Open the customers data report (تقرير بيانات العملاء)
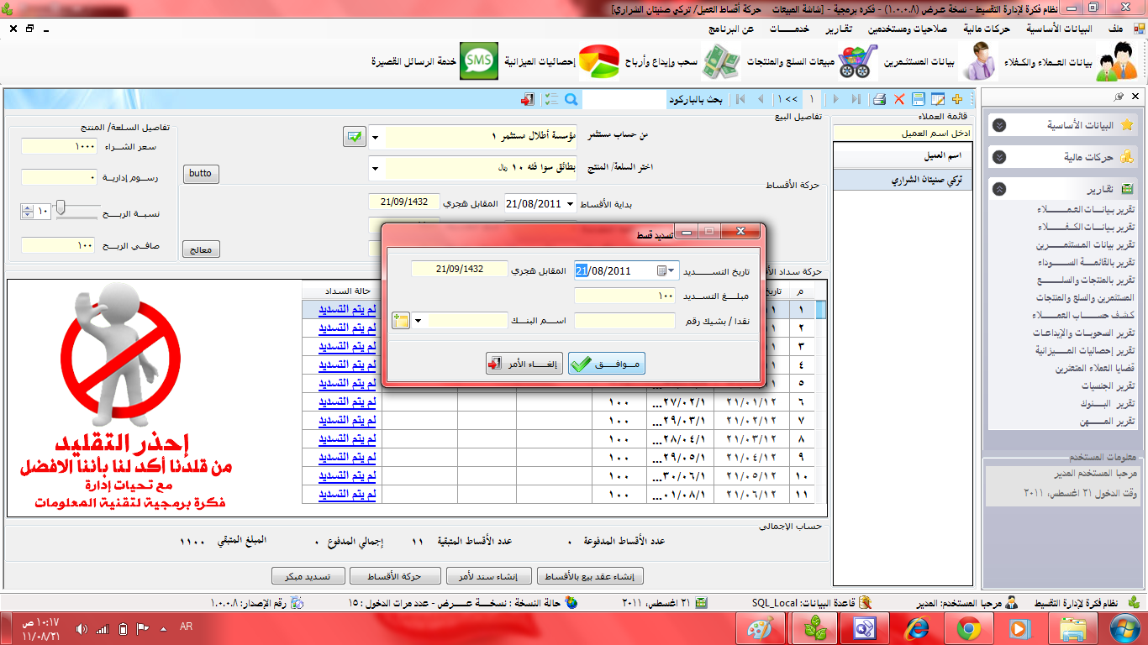1148x645 pixels. pos(1086,209)
